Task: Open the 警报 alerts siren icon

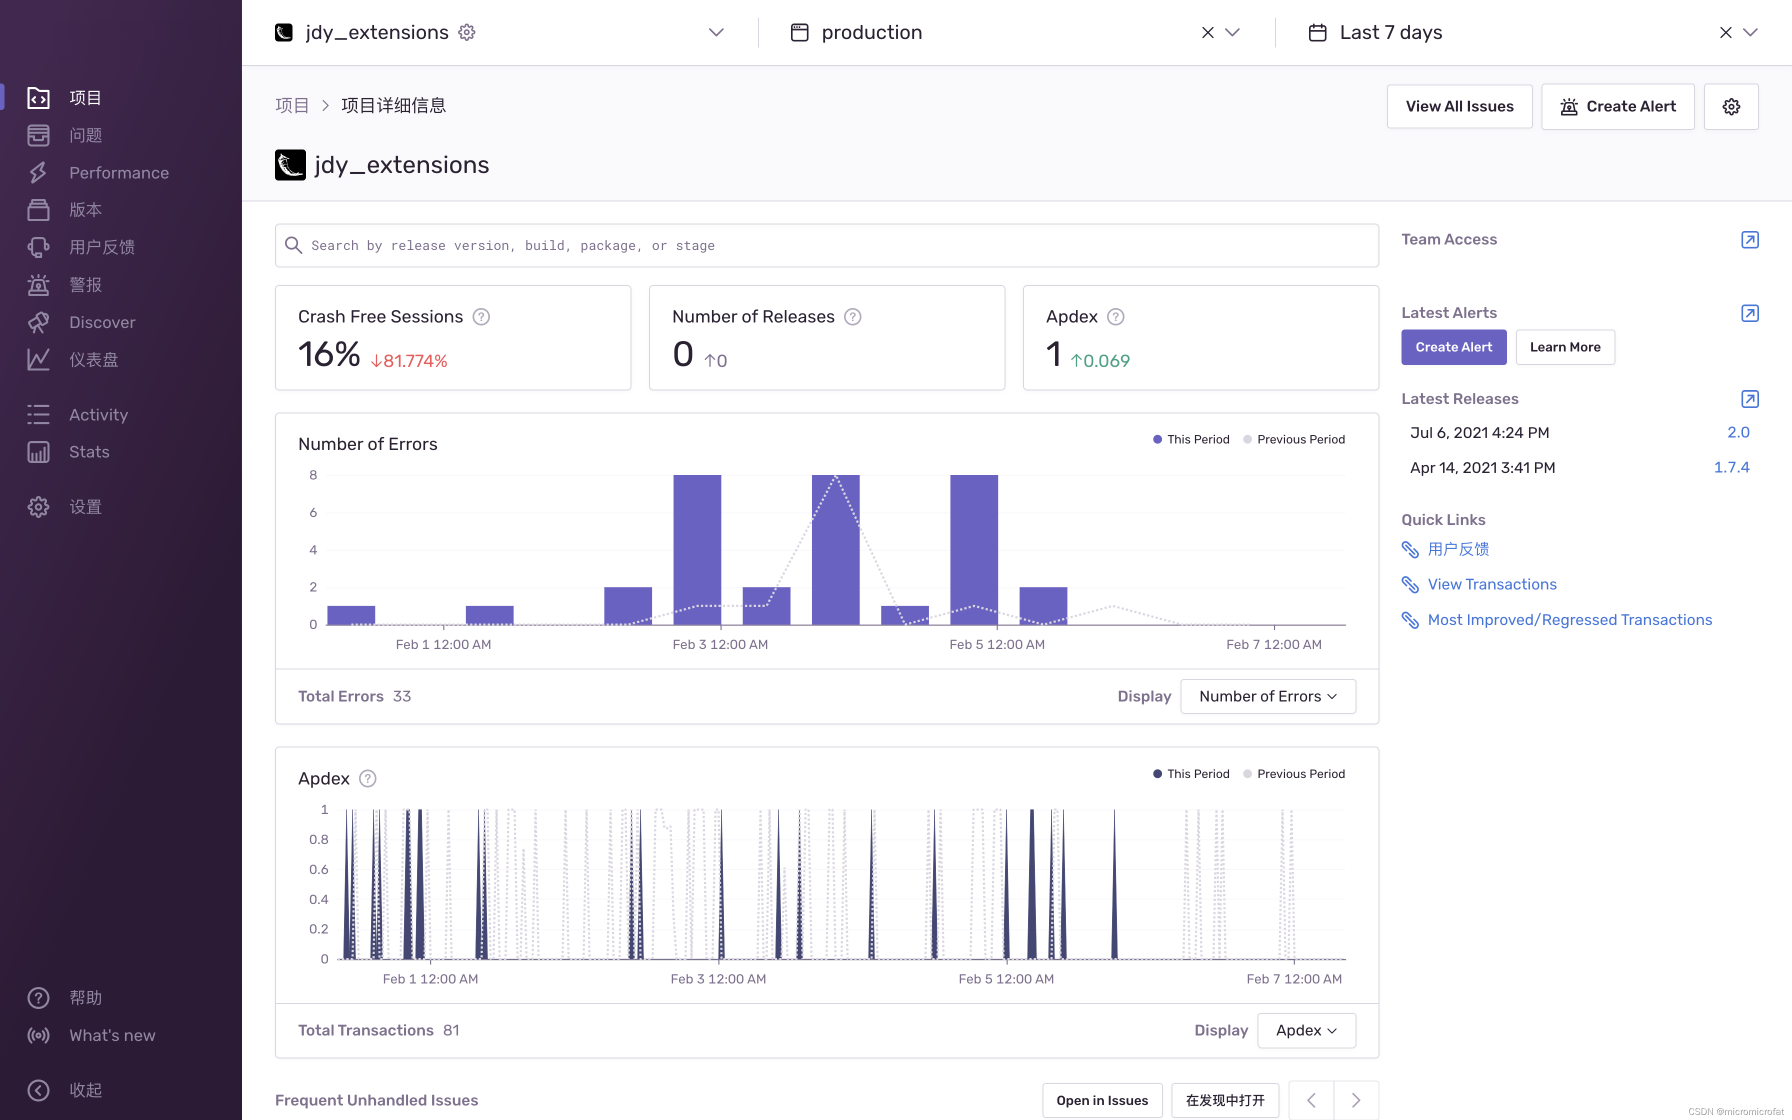Action: [x=38, y=284]
